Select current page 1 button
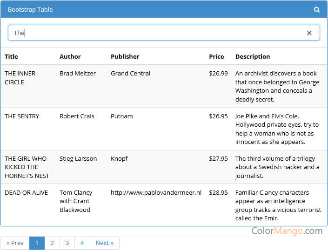The image size is (328, 252). click(37, 243)
